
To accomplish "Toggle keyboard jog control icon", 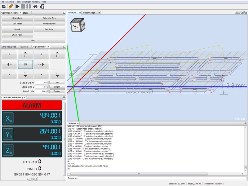I will click(x=25, y=64).
